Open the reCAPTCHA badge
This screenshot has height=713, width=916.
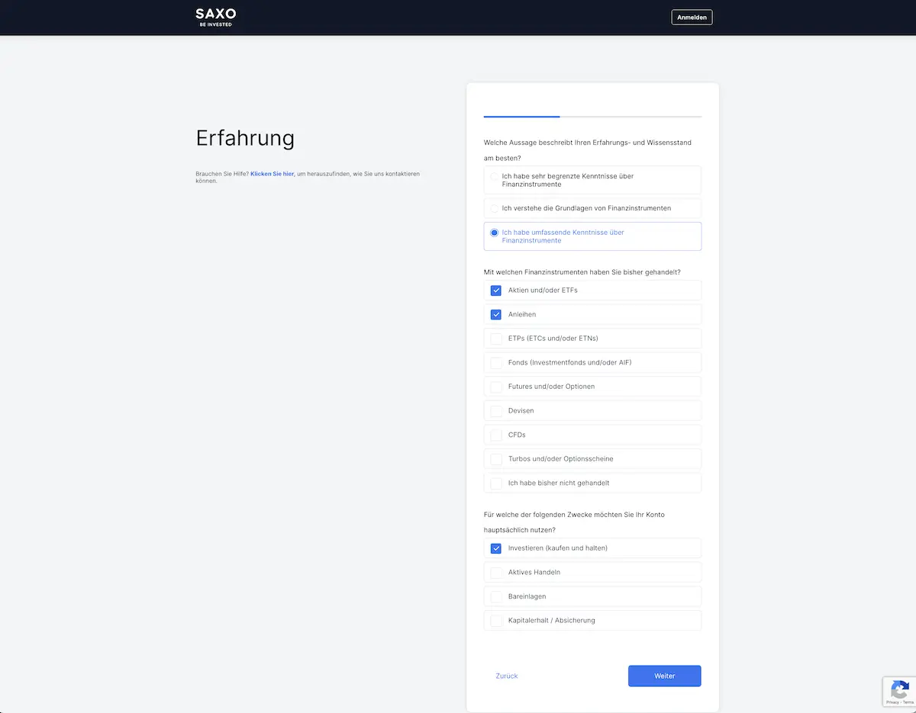tap(899, 692)
